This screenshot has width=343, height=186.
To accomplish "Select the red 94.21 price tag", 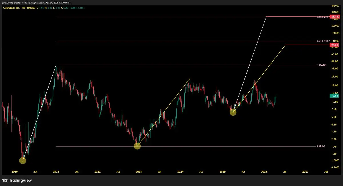I will [x=334, y=45].
